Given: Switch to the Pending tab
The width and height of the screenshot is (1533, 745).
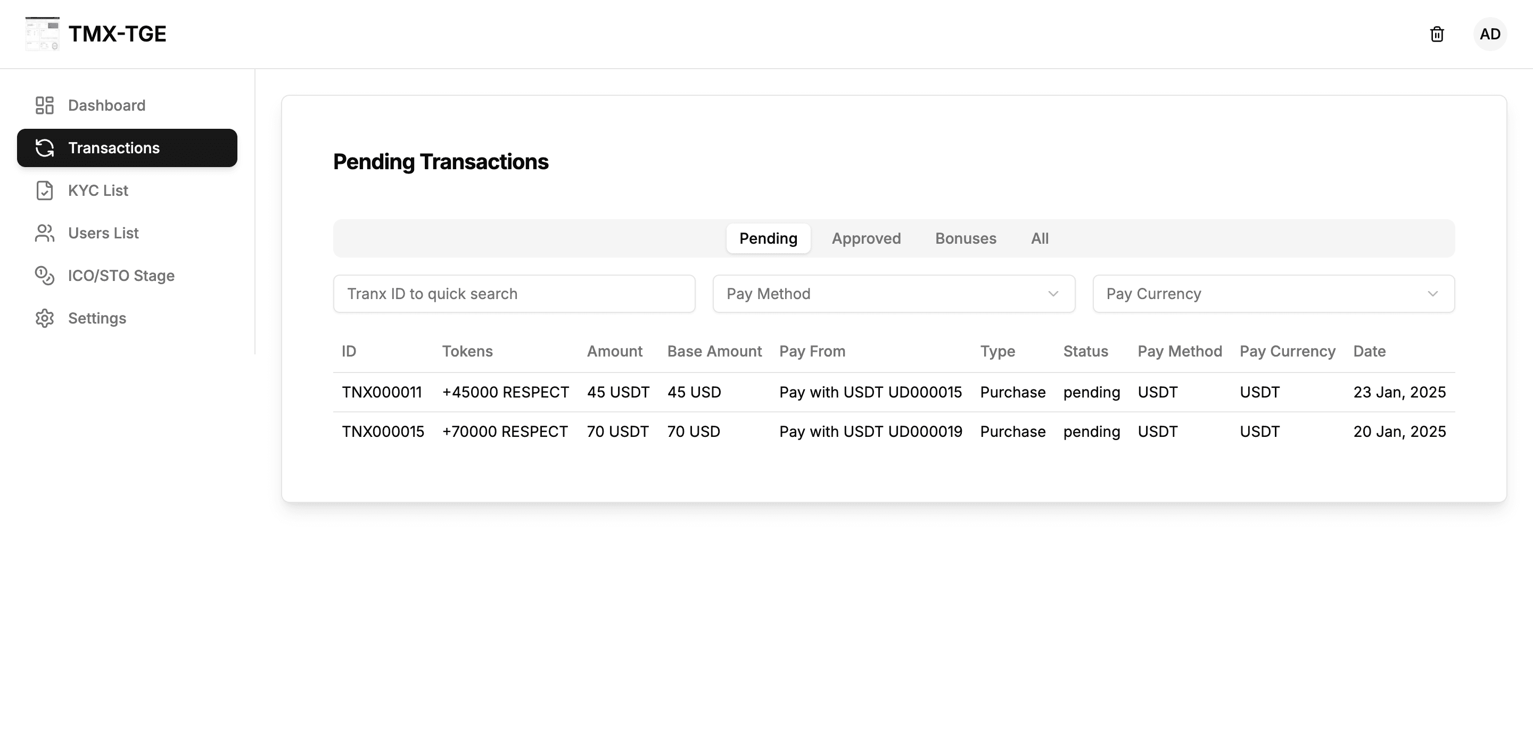Looking at the screenshot, I should pyautogui.click(x=768, y=238).
